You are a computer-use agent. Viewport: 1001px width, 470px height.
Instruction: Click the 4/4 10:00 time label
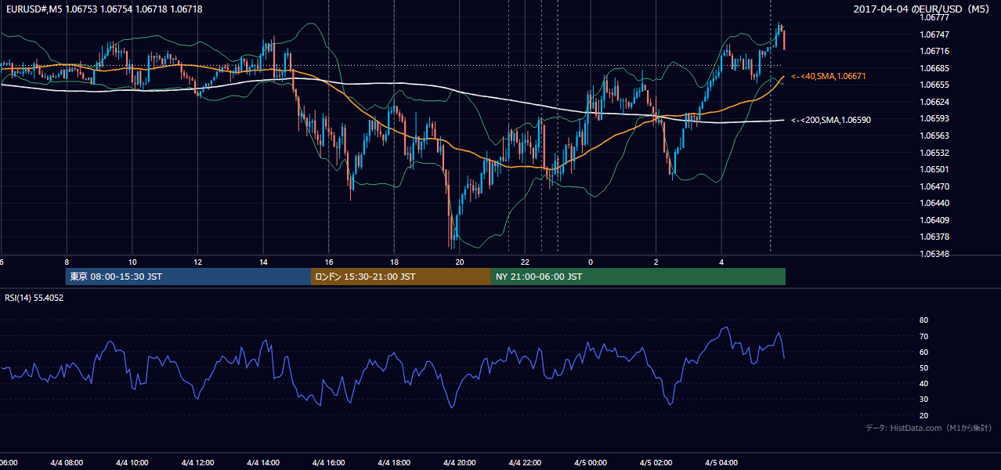tap(132, 463)
